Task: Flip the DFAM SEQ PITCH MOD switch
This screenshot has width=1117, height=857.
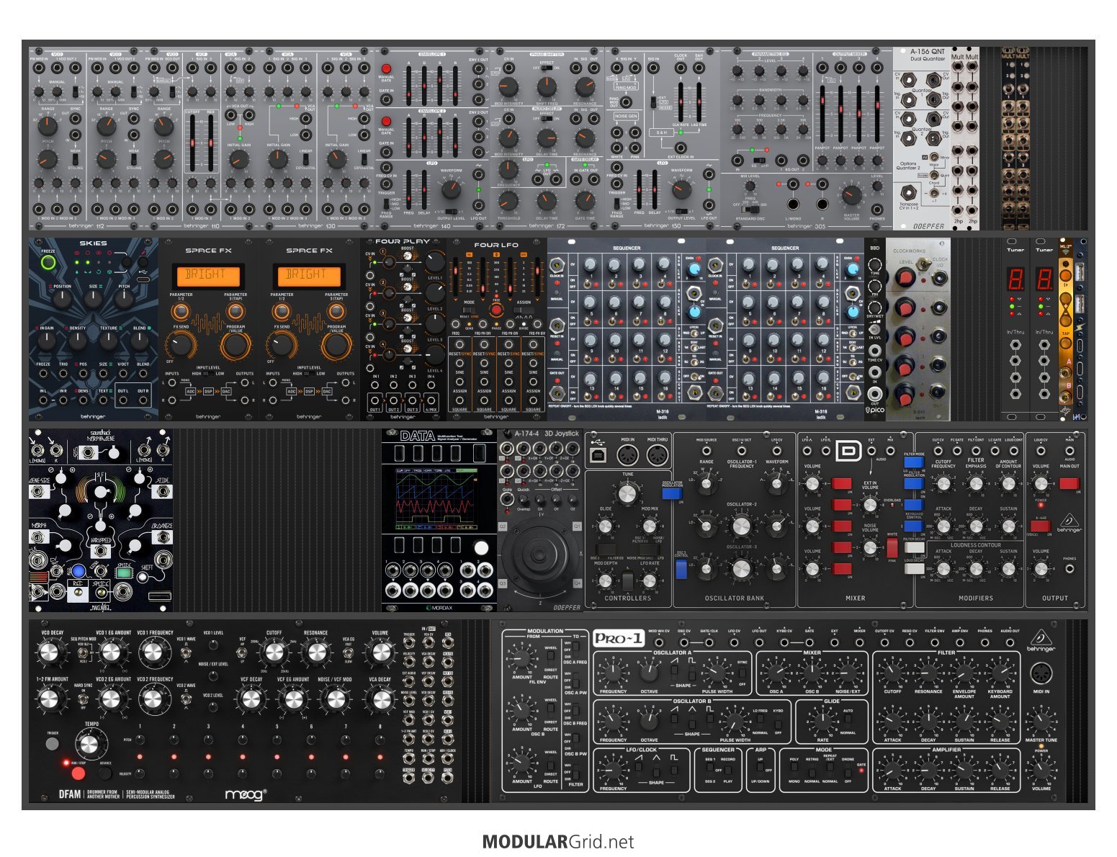Action: [x=82, y=652]
